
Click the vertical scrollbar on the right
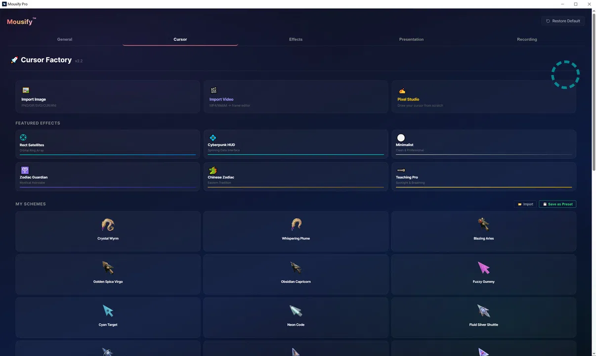pyautogui.click(x=594, y=91)
